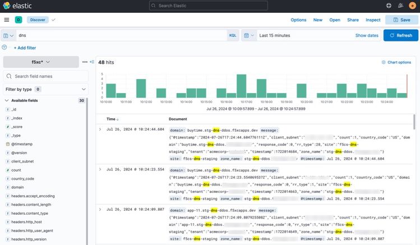The image size is (420, 245).
Task: Open the saved queries menu
Action: coord(8,35)
